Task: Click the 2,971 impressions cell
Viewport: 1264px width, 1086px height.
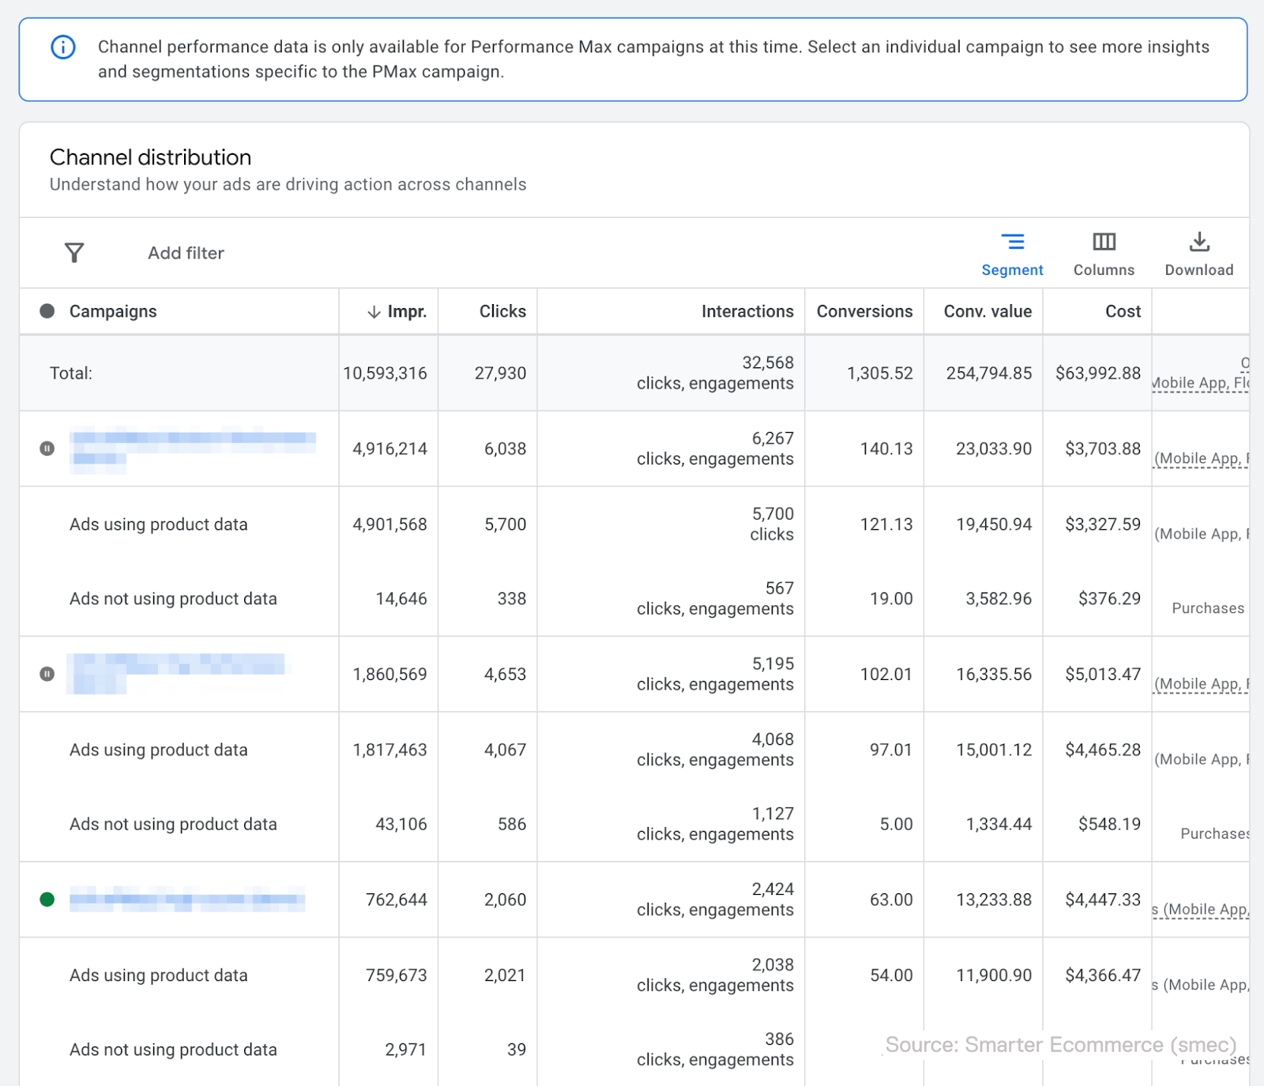Action: (405, 1050)
